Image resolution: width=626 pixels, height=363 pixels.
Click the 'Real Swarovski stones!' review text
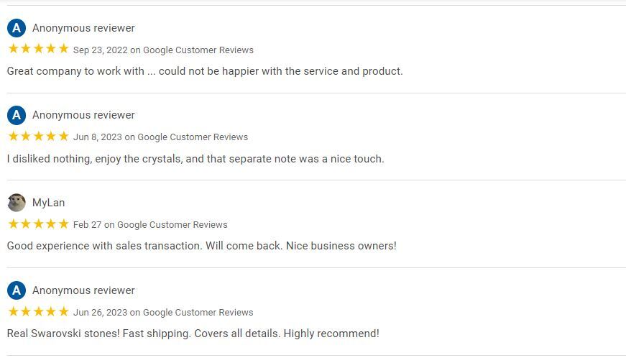(x=193, y=334)
